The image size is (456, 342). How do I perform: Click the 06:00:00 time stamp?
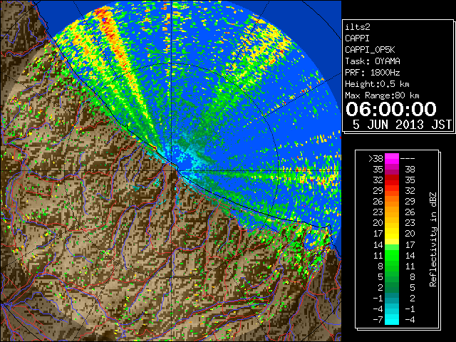[x=391, y=109]
